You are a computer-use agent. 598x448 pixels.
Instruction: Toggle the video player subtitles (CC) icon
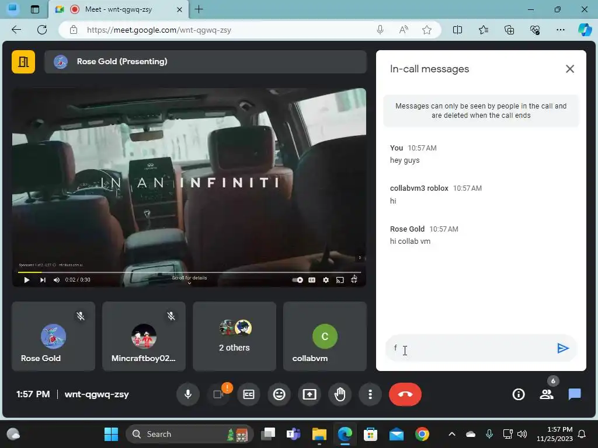(x=312, y=280)
